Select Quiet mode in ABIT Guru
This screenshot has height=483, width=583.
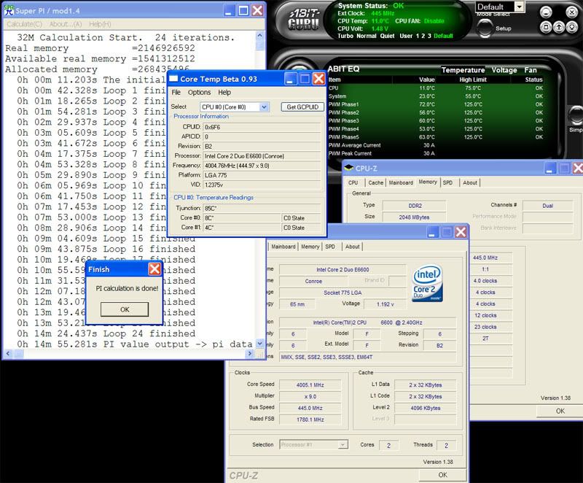tap(387, 36)
